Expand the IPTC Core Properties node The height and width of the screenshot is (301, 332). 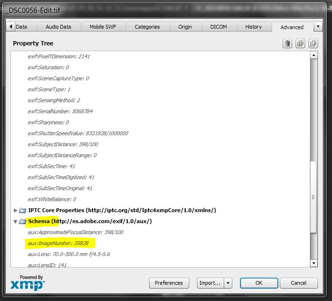16,210
